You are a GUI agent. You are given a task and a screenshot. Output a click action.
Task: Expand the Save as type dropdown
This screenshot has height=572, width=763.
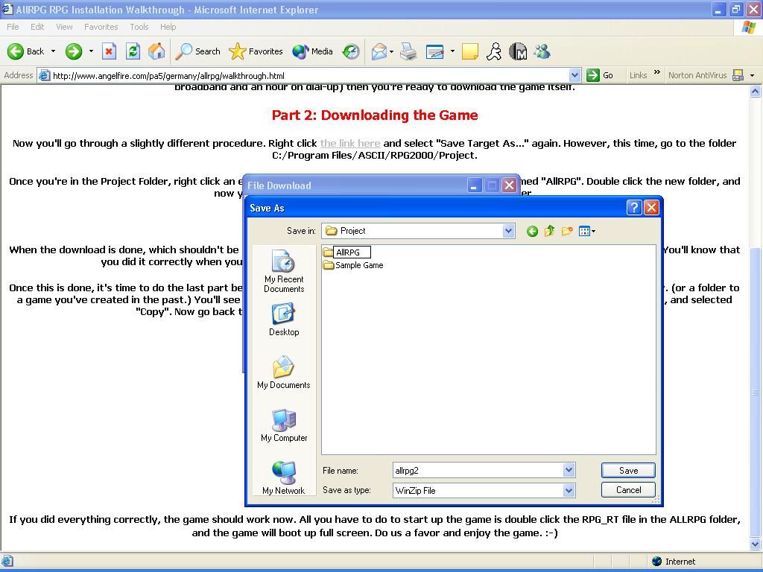point(569,490)
